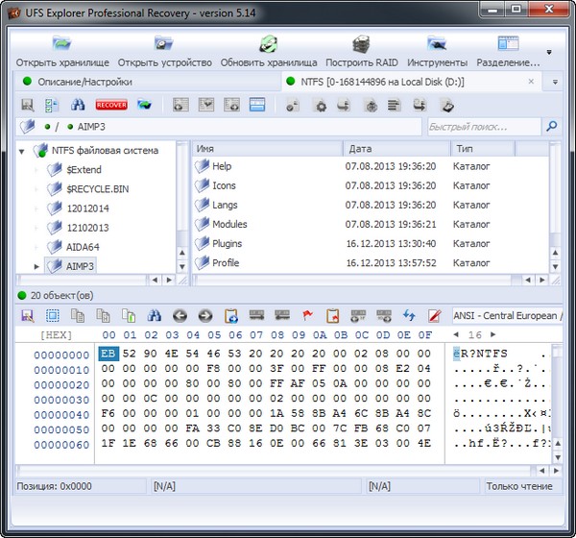This screenshot has width=576, height=538.
Task: Expand the AIMP3 folder in tree
Action: (x=37, y=266)
